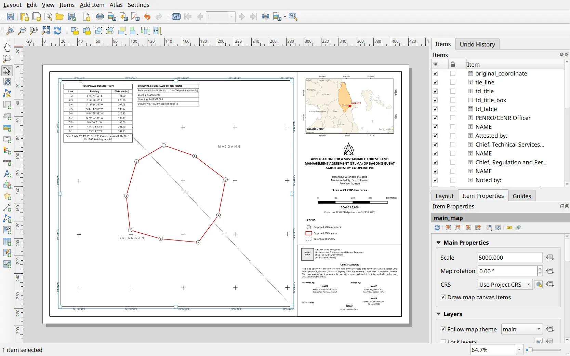570x356 pixels.
Task: Collapse the Layers section
Action: [438, 314]
